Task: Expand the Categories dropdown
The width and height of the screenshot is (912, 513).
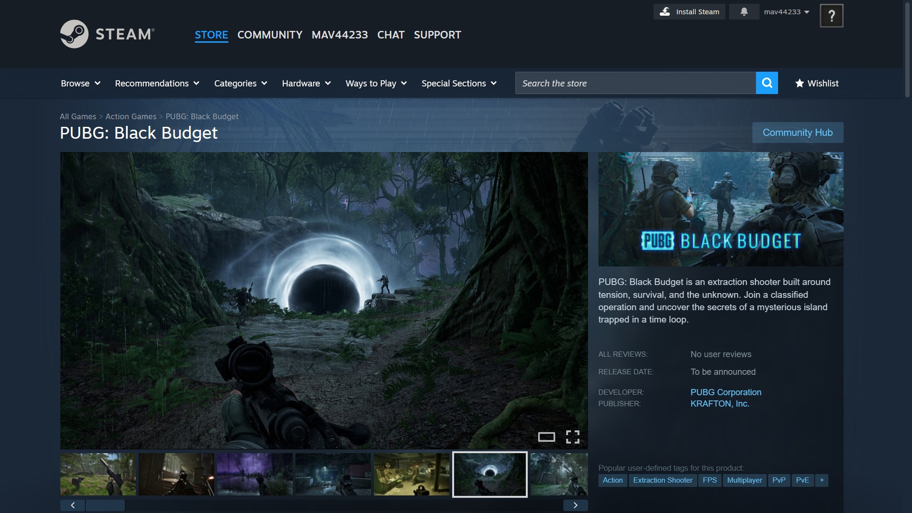Action: 240,83
